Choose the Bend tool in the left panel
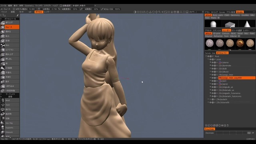Viewport: 256px width, 144px height. 10,100
